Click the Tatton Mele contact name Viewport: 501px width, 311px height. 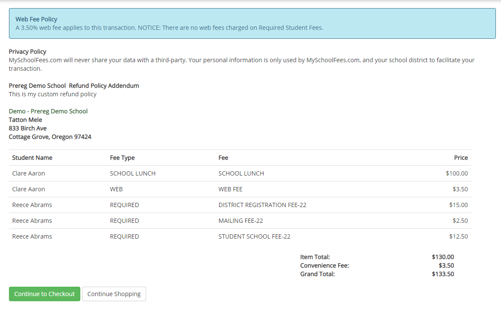click(x=25, y=120)
